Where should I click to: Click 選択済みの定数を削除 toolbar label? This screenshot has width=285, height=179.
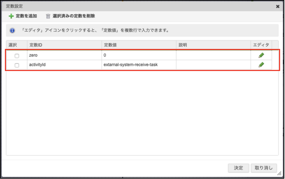(x=74, y=16)
